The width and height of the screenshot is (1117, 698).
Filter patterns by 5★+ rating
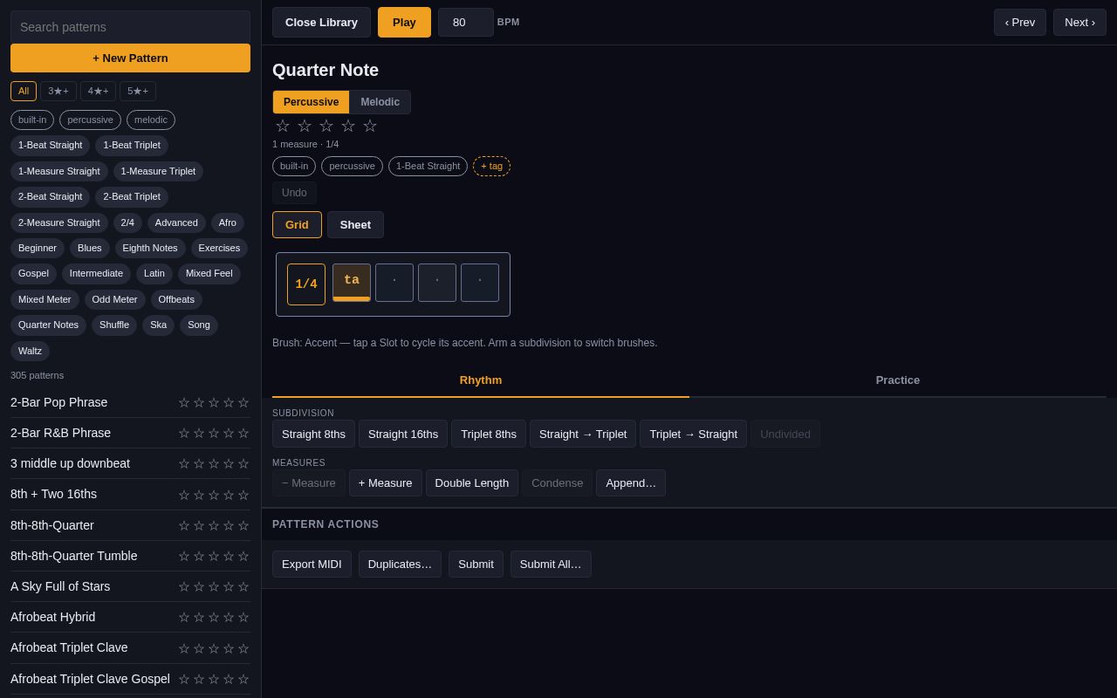coord(138,91)
